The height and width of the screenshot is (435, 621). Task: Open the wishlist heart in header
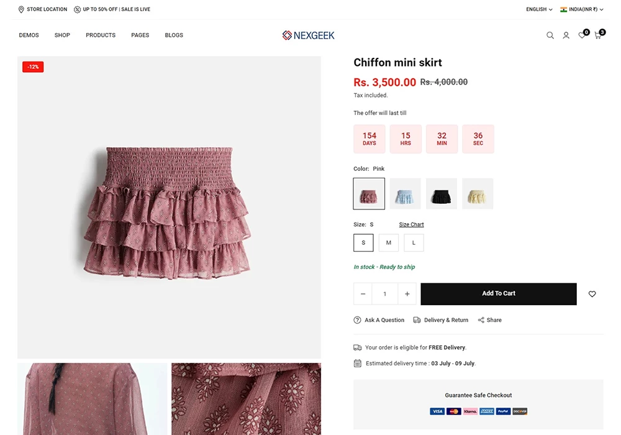click(582, 35)
